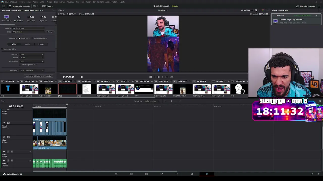The width and height of the screenshot is (323, 181).
Task: Open viewer timecode display dropdown
Action: (247, 10)
